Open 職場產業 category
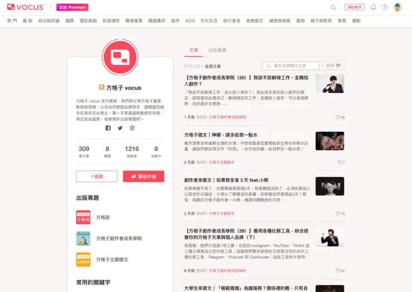The width and height of the screenshot is (412, 292). [134, 21]
